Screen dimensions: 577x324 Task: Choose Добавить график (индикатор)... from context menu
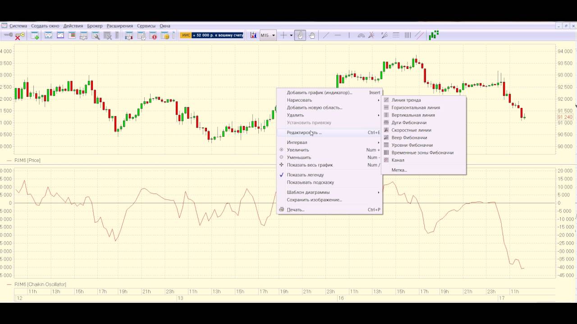pyautogui.click(x=330, y=92)
